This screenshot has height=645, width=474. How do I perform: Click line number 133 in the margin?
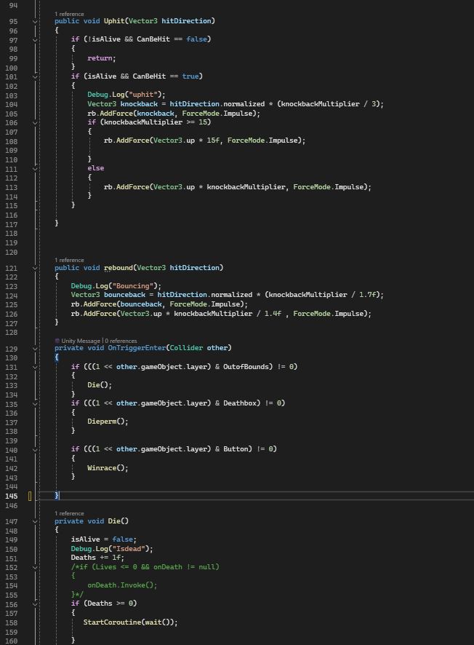pyautogui.click(x=13, y=385)
